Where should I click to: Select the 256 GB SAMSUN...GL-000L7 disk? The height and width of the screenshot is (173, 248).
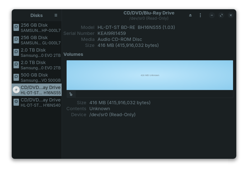click(x=37, y=40)
